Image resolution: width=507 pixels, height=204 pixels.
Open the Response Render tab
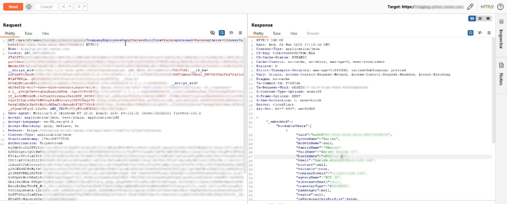point(313,33)
